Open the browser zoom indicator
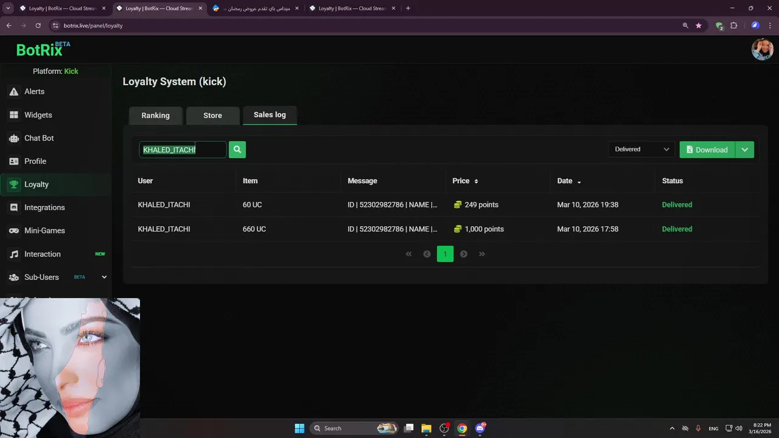Viewport: 779px width, 438px height. click(x=685, y=26)
